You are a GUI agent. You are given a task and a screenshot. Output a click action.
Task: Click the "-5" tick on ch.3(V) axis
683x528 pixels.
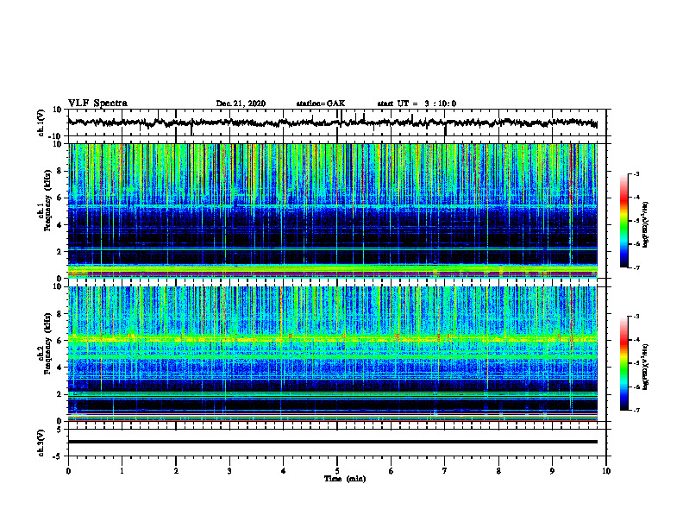tap(58, 456)
